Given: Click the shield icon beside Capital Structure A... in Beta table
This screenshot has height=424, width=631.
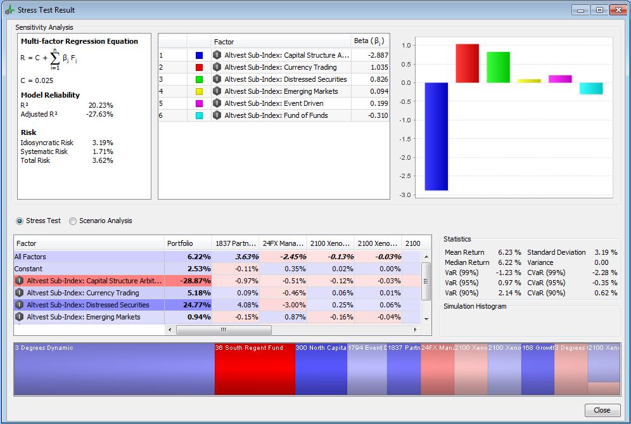Looking at the screenshot, I should coord(217,55).
